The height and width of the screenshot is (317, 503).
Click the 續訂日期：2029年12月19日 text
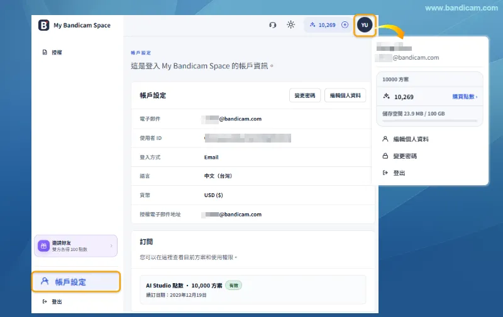coord(176,295)
